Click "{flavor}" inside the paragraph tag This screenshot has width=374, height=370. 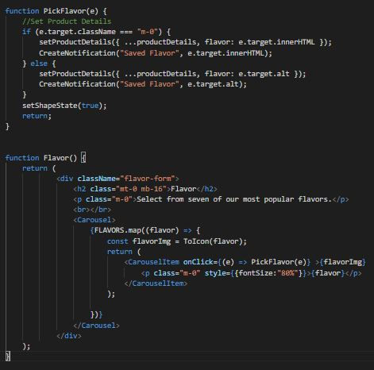(x=328, y=273)
